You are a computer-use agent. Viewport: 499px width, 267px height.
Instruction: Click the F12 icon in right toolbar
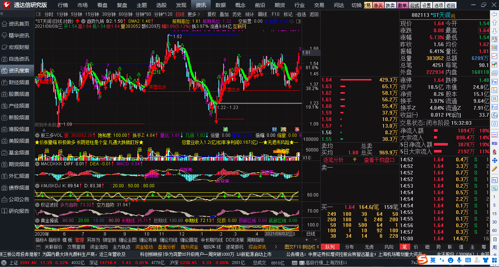[x=494, y=107]
